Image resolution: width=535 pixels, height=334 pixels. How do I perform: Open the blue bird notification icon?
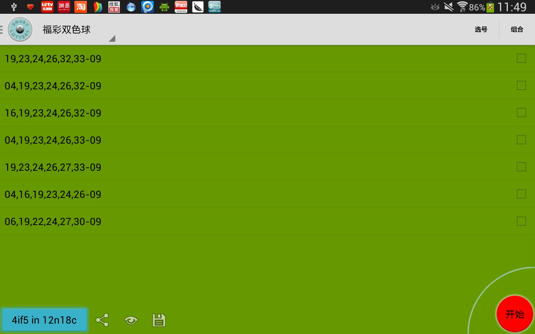(131, 7)
